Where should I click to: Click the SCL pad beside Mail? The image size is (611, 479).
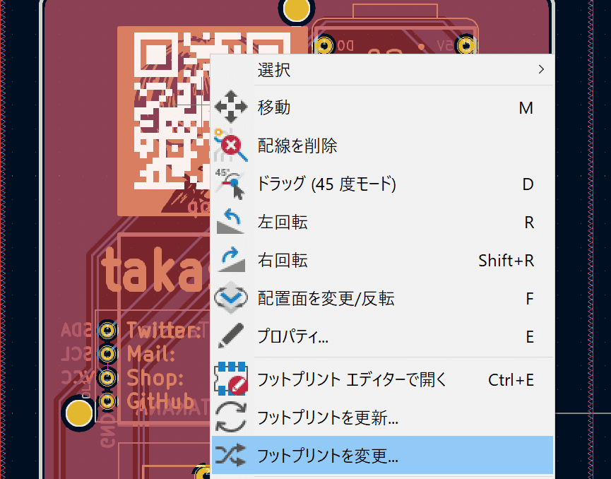[107, 354]
